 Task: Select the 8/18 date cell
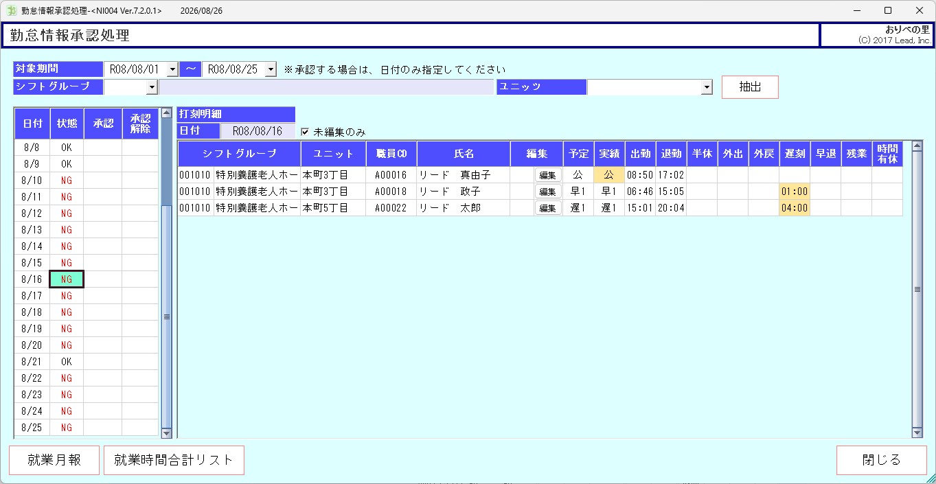coord(32,312)
